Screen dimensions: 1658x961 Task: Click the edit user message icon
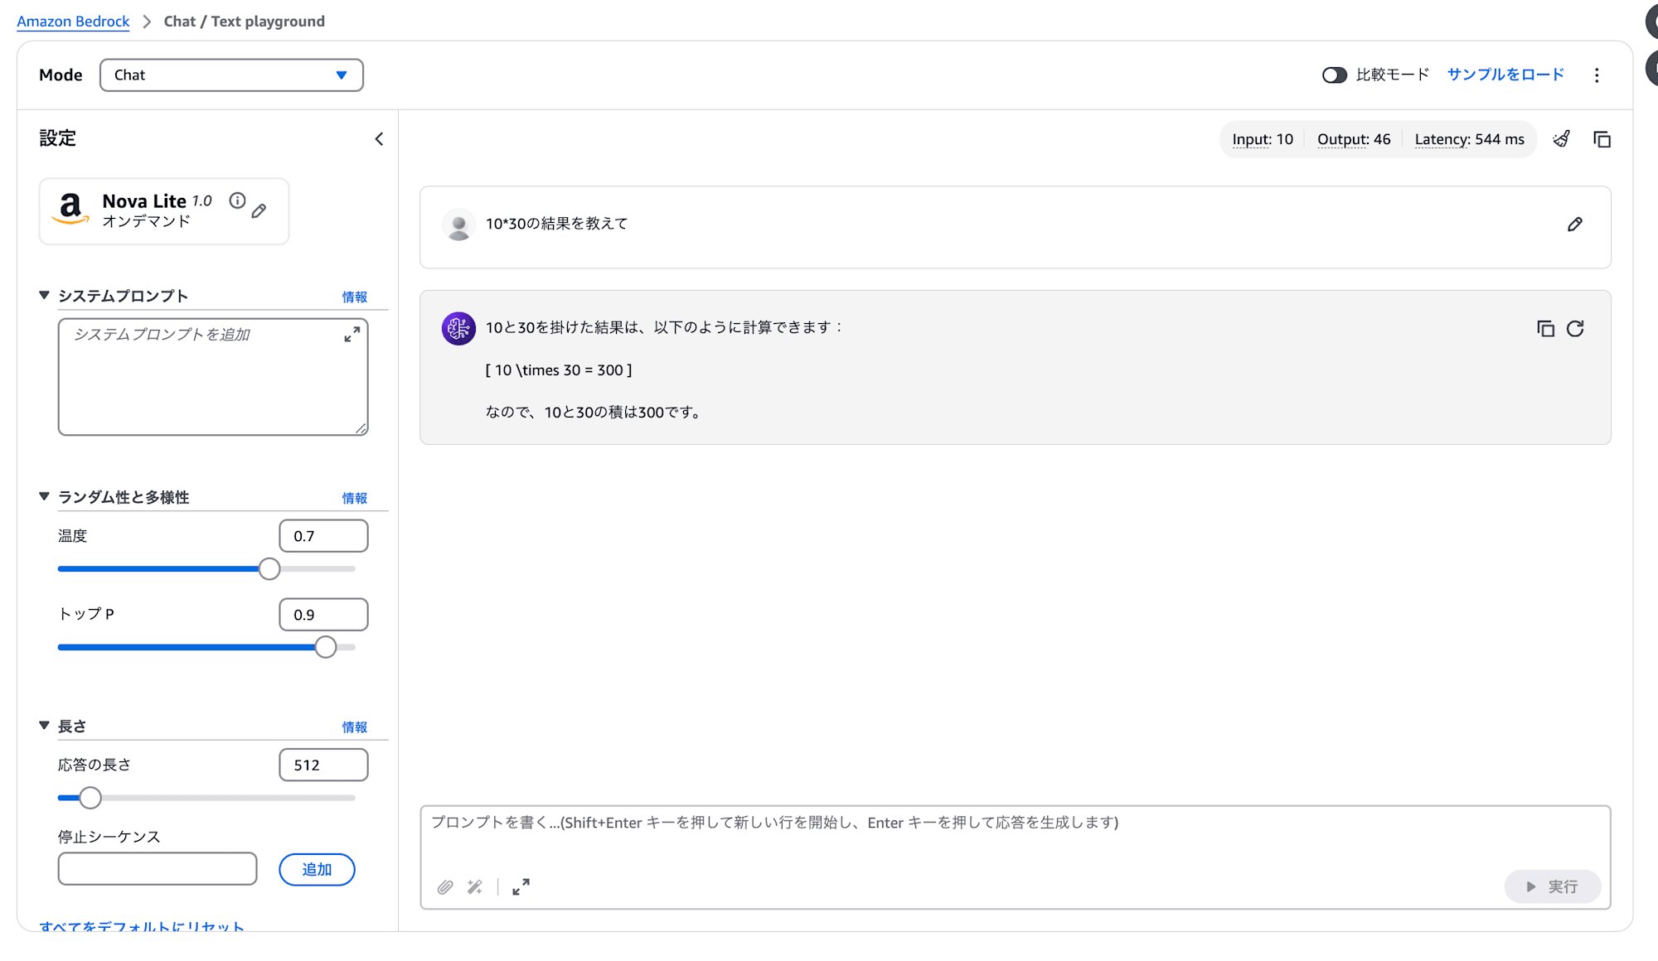click(x=1576, y=225)
